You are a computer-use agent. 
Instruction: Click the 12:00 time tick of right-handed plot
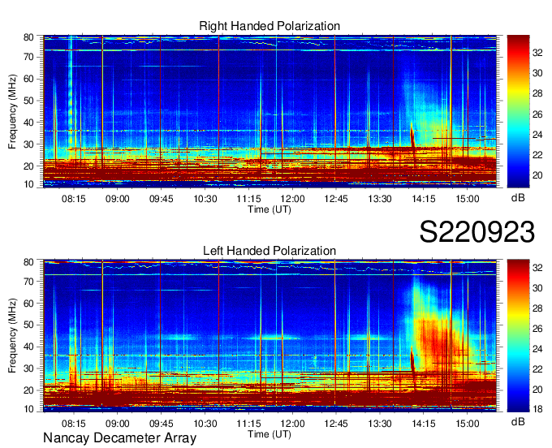(x=292, y=199)
